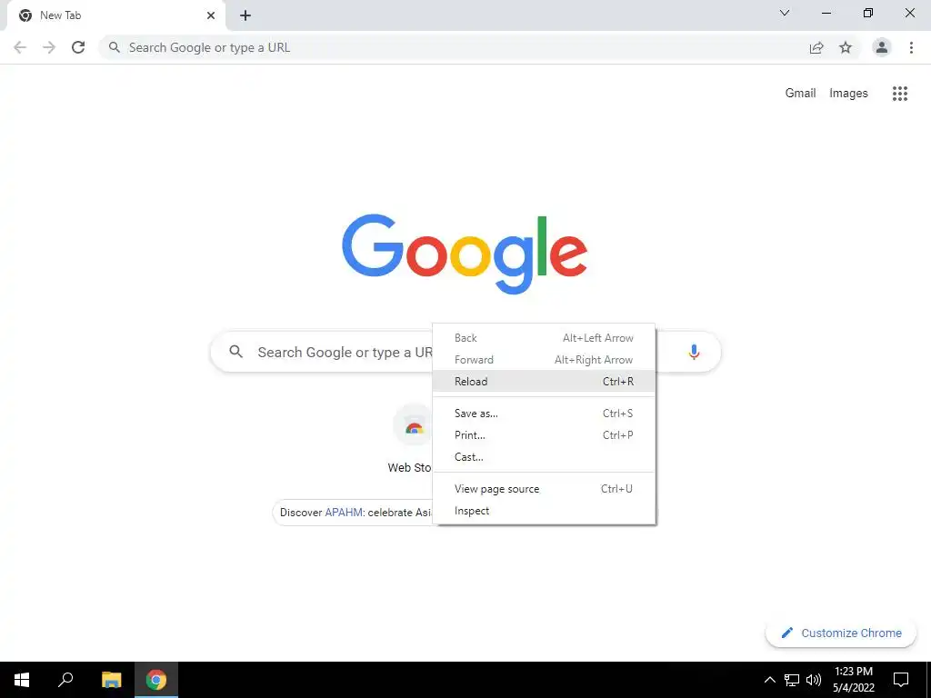This screenshot has height=698, width=931.
Task: Click the Google logo
Action: pyautogui.click(x=465, y=254)
